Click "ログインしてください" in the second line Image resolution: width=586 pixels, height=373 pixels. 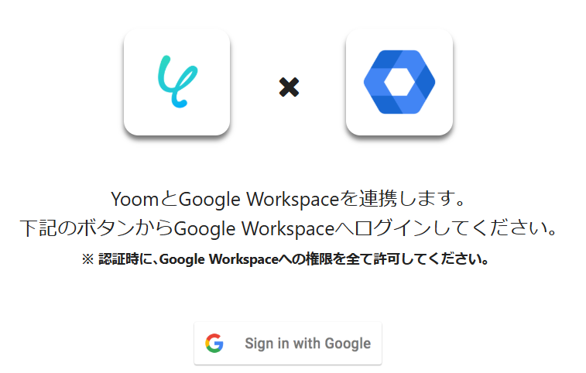tap(447, 228)
